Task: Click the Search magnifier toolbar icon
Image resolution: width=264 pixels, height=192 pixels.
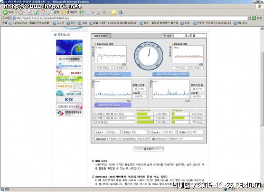Action: coord(51,12)
